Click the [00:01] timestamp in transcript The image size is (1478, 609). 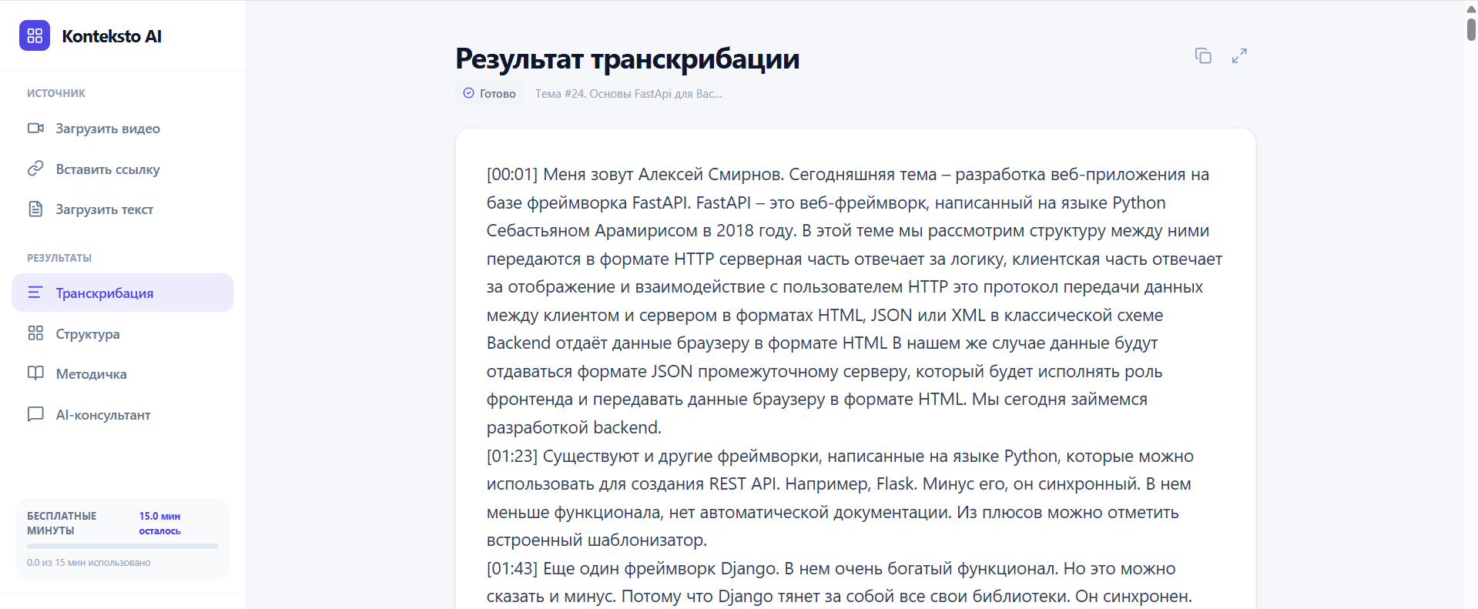tap(512, 175)
